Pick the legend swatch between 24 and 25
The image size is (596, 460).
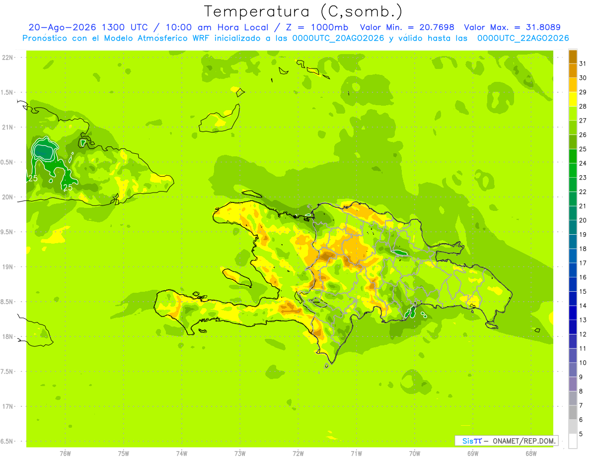point(573,156)
